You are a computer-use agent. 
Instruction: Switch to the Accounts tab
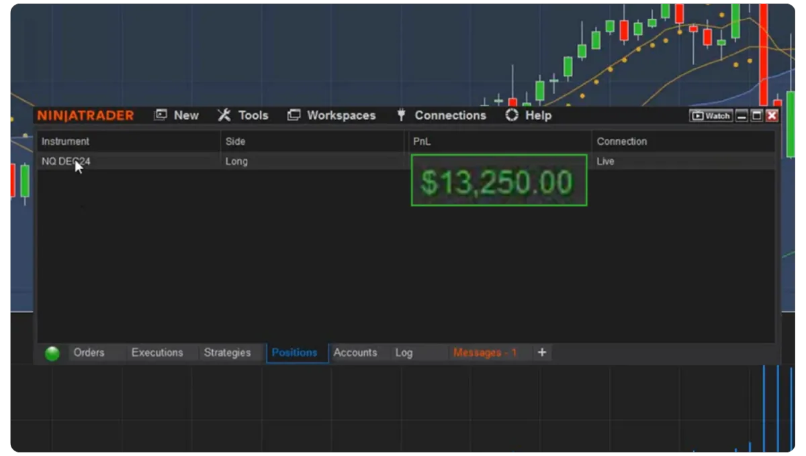[x=355, y=353]
